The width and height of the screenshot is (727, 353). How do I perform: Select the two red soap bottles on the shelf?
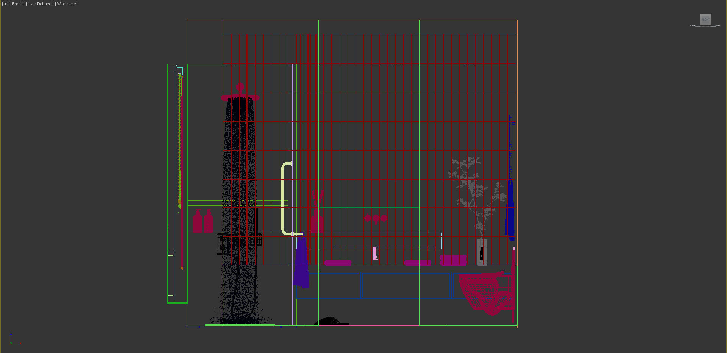203,221
